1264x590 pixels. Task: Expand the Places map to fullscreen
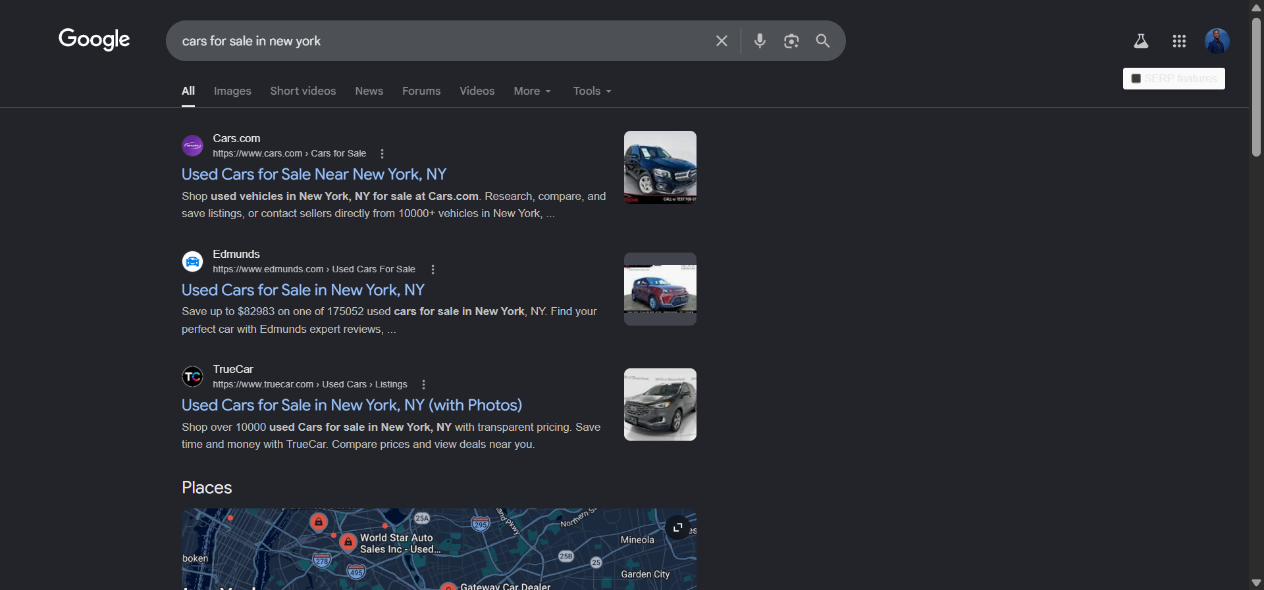(x=677, y=528)
